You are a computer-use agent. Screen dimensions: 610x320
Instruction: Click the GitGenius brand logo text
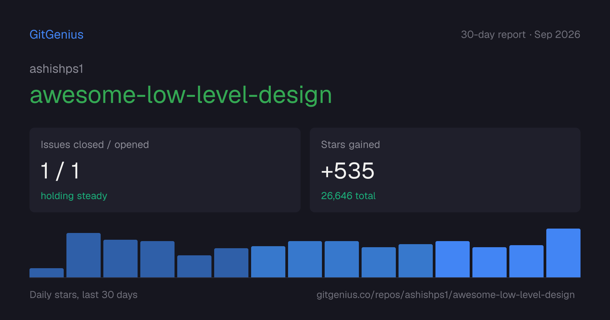tap(56, 35)
